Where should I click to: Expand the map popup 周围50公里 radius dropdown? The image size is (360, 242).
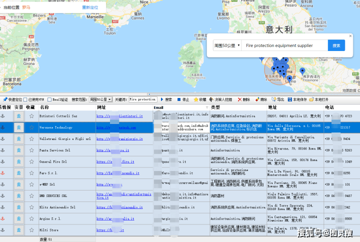[226, 45]
